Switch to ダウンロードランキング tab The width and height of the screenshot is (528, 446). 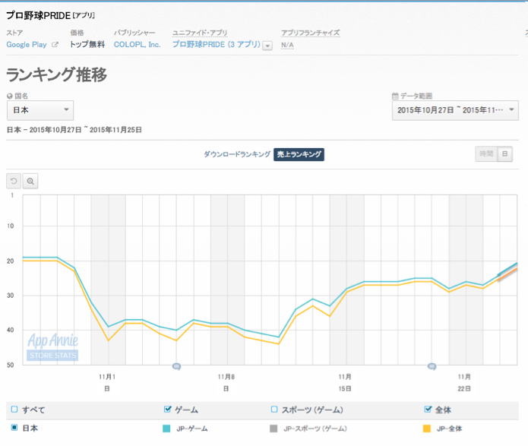pyautogui.click(x=237, y=154)
